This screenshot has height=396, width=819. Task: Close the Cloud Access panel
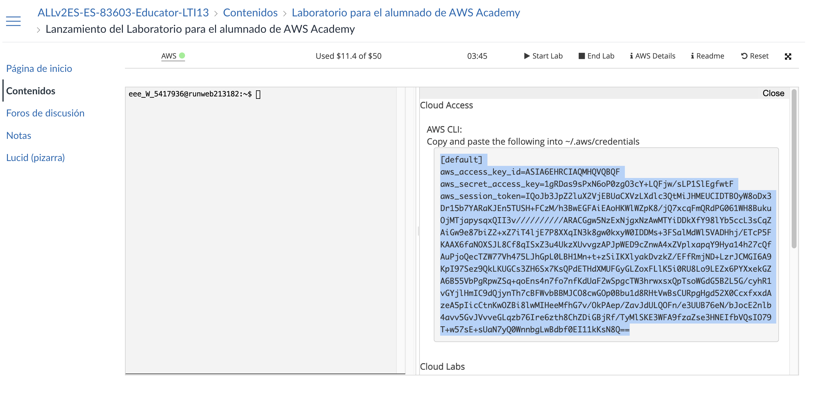(x=773, y=93)
